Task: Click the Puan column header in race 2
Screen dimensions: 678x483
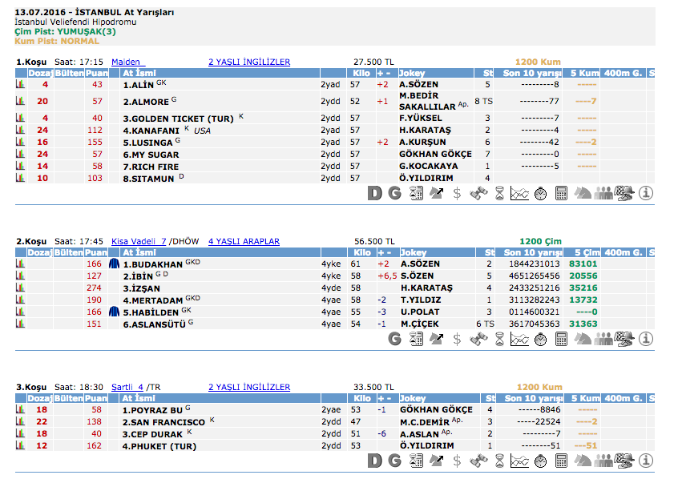Action: [95, 252]
